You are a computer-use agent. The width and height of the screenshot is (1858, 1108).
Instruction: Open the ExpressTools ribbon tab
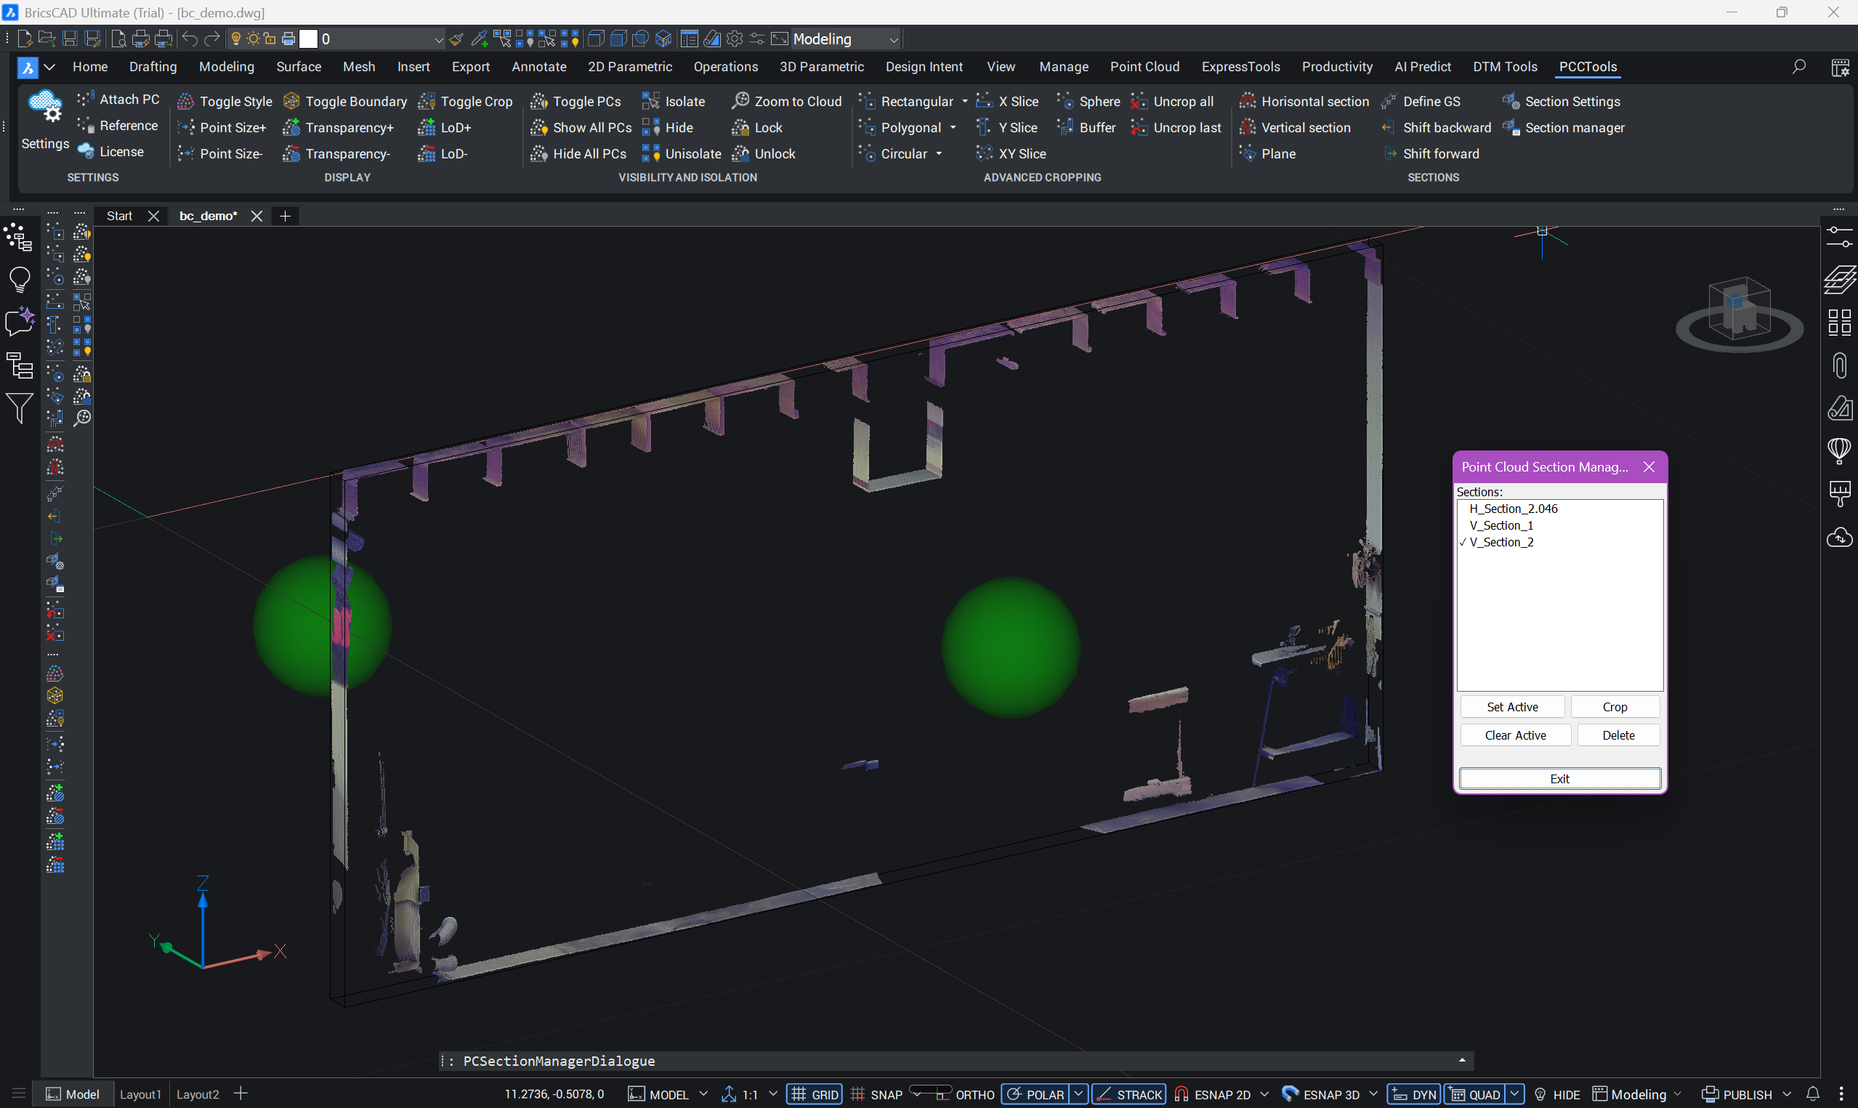click(x=1240, y=66)
